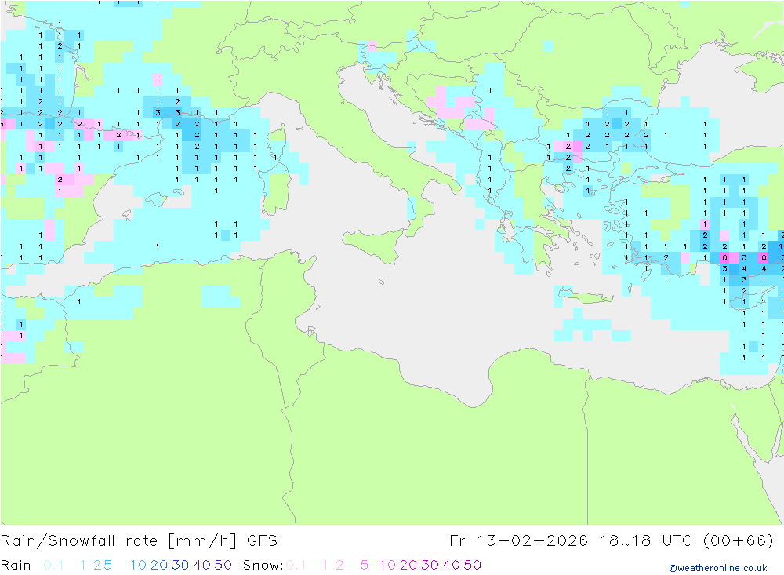Click the island of Crete on the map

click(x=586, y=297)
